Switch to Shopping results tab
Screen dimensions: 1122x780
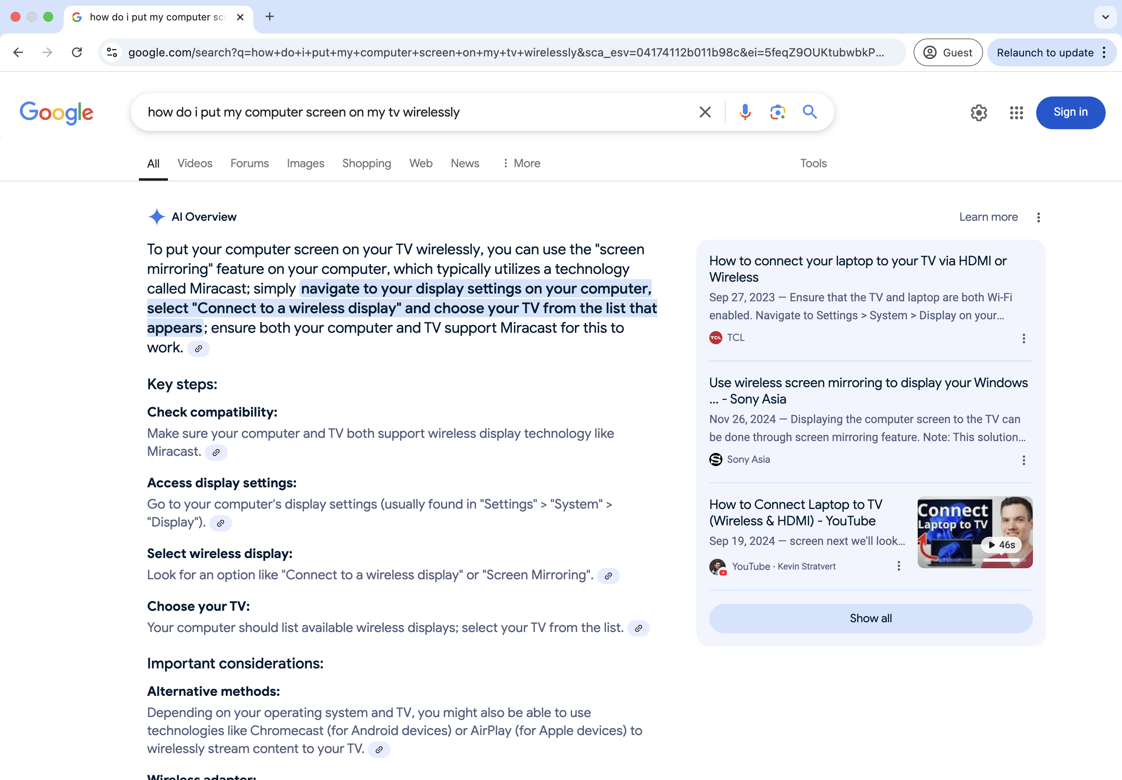(367, 163)
